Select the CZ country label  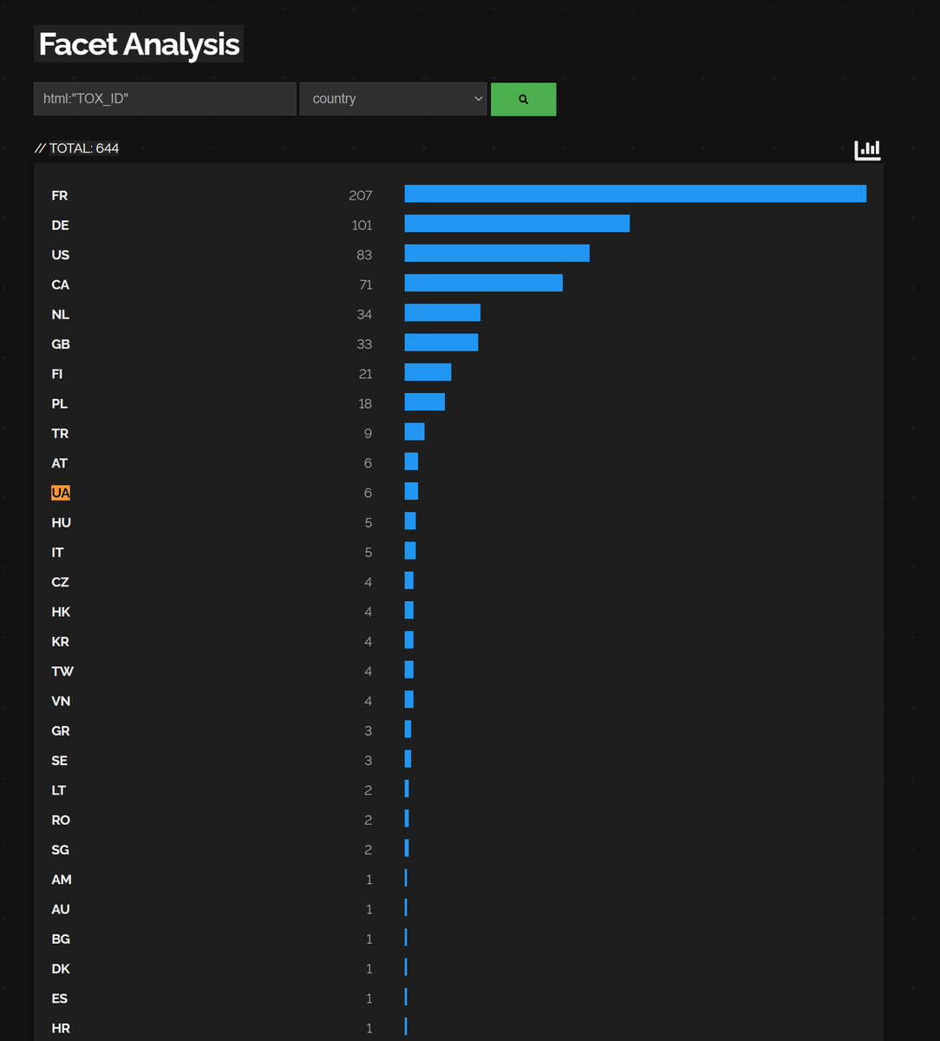click(61, 582)
